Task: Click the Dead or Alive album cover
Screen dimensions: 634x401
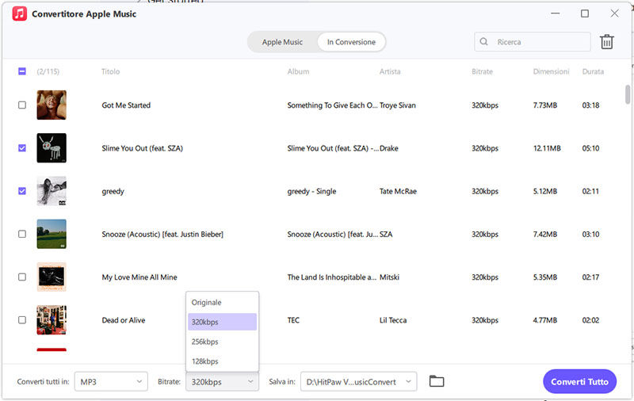Action: click(52, 319)
